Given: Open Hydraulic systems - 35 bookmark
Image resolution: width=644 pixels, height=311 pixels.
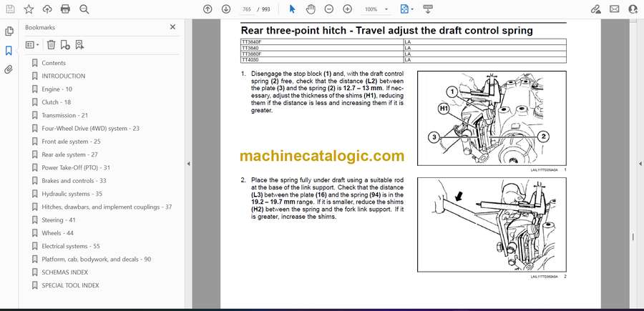Looking at the screenshot, I should point(72,194).
